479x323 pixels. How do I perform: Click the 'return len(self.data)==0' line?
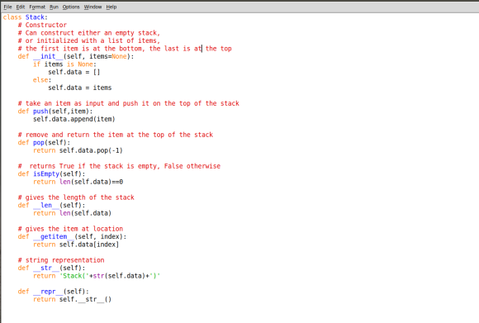pyautogui.click(x=78, y=182)
